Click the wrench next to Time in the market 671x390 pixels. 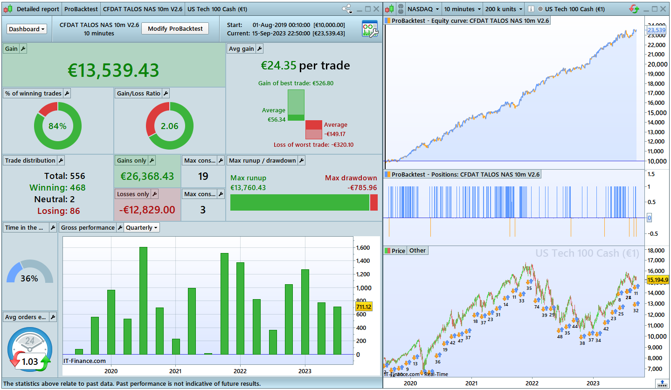click(53, 227)
